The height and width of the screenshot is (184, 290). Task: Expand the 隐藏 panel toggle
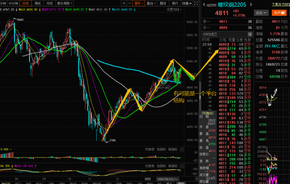[187, 3]
